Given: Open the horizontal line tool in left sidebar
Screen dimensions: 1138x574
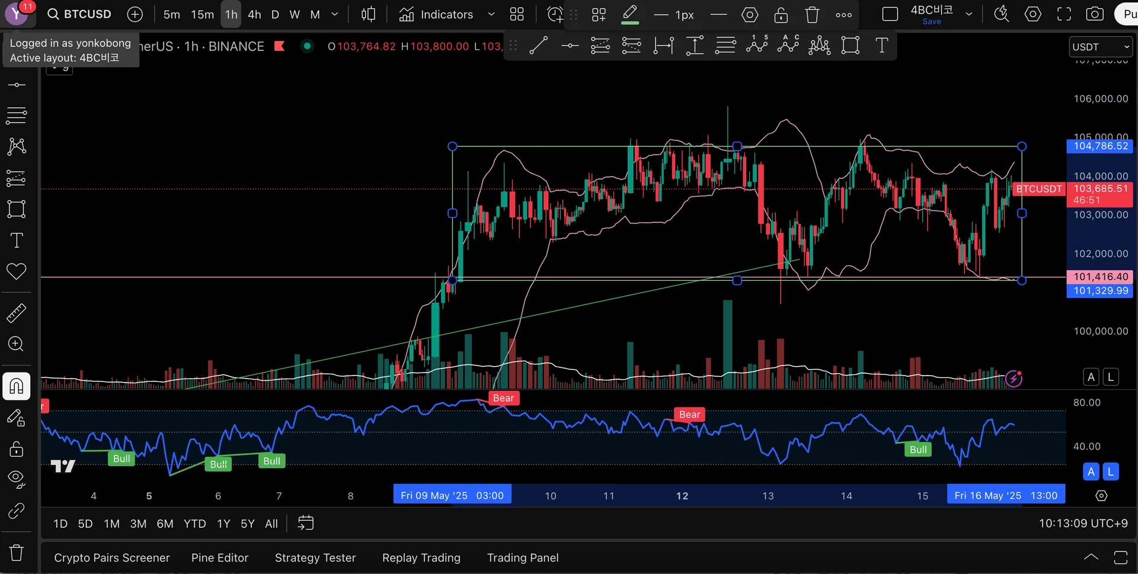Looking at the screenshot, I should pyautogui.click(x=17, y=85).
